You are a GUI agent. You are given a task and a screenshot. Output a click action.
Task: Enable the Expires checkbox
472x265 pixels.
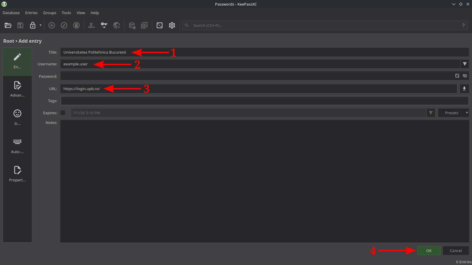tap(63, 113)
